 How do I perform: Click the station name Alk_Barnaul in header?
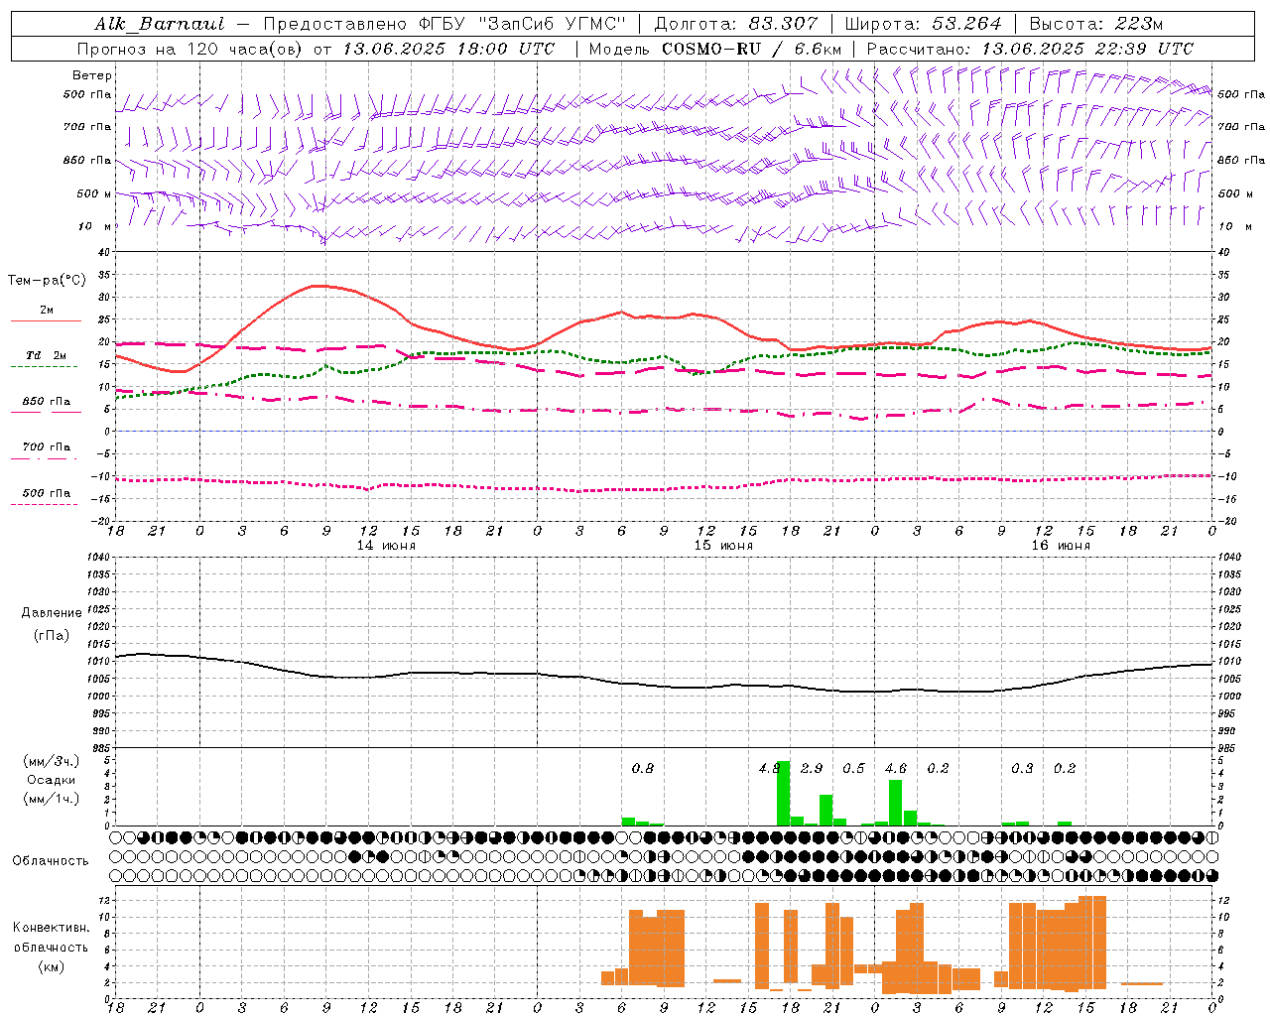click(x=160, y=24)
